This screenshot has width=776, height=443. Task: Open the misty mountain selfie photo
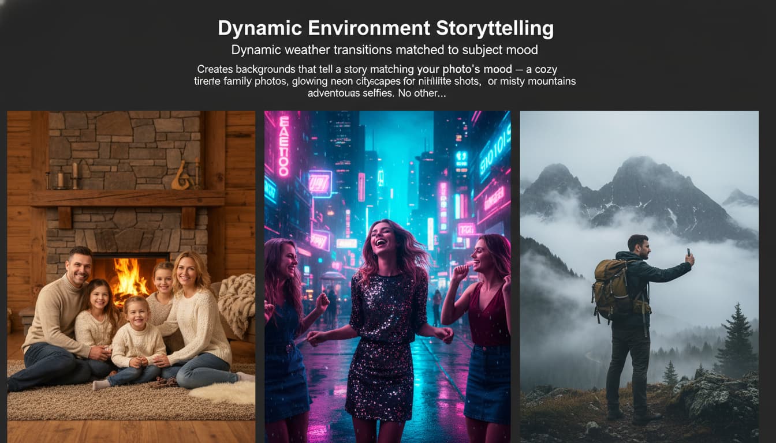point(639,276)
